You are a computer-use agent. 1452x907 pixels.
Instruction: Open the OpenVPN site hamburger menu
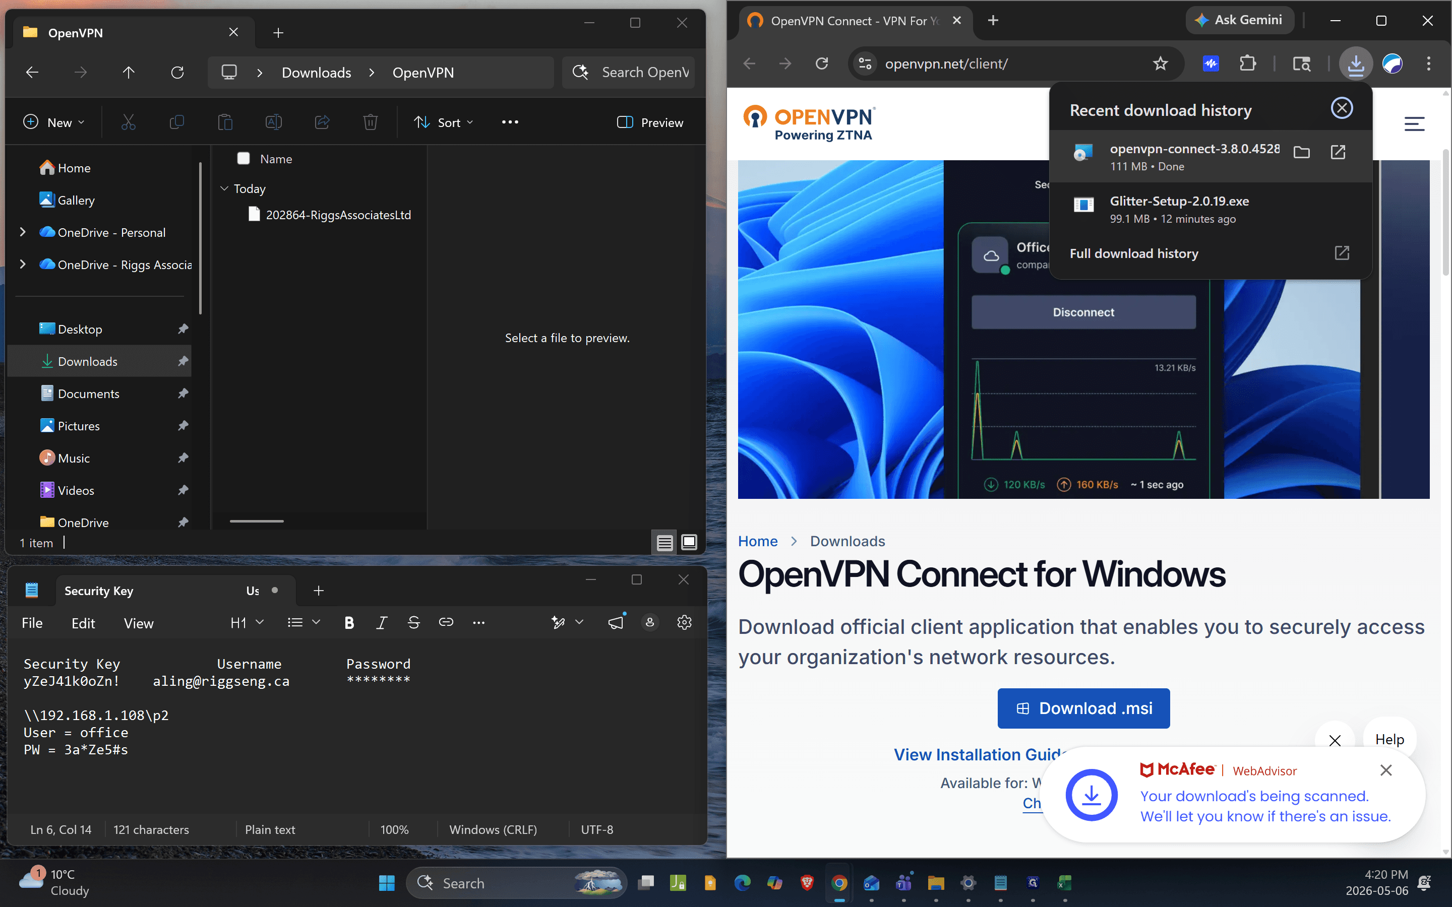click(x=1414, y=123)
